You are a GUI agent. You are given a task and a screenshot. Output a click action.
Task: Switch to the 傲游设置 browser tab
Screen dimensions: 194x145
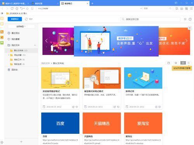tap(45, 3)
